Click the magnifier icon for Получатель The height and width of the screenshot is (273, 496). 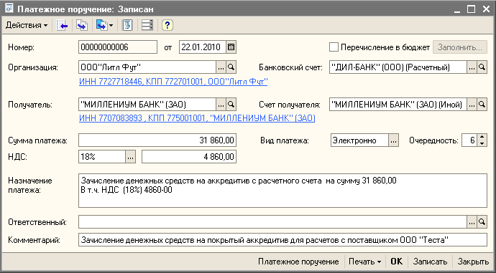click(231, 105)
